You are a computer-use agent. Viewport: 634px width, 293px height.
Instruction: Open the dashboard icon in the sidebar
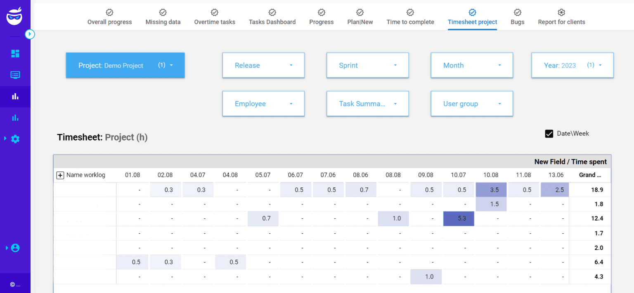[15, 53]
